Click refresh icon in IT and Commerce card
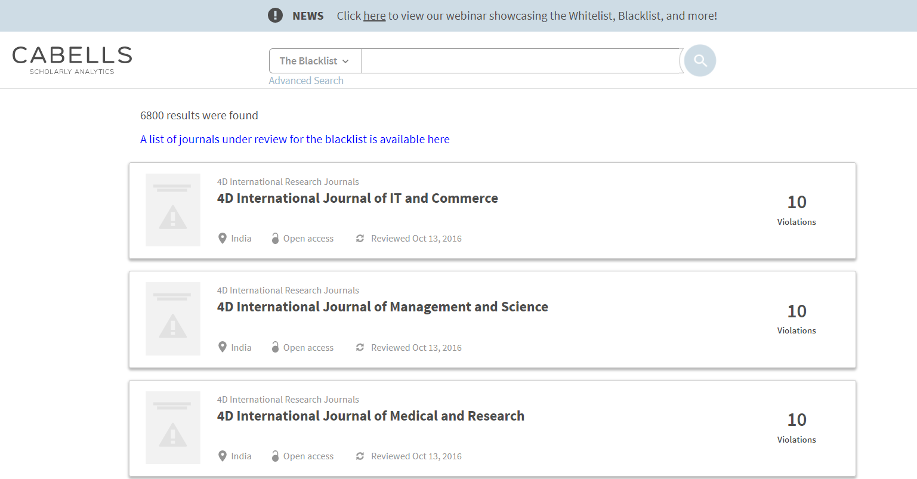 pos(360,239)
